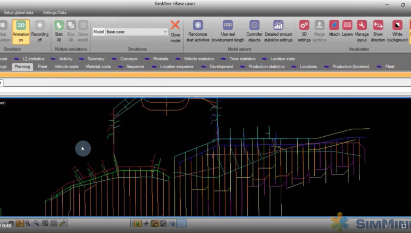Click the green object icon
The height and width of the screenshot is (233, 411).
[138, 223]
